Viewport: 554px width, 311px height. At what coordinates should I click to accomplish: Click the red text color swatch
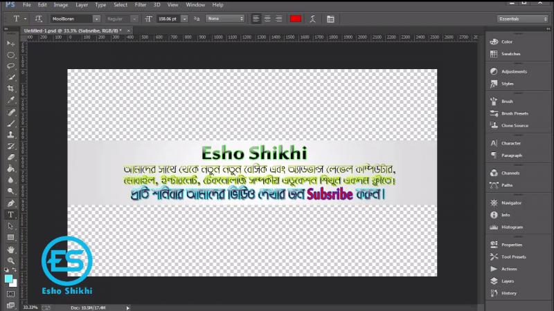(x=296, y=18)
